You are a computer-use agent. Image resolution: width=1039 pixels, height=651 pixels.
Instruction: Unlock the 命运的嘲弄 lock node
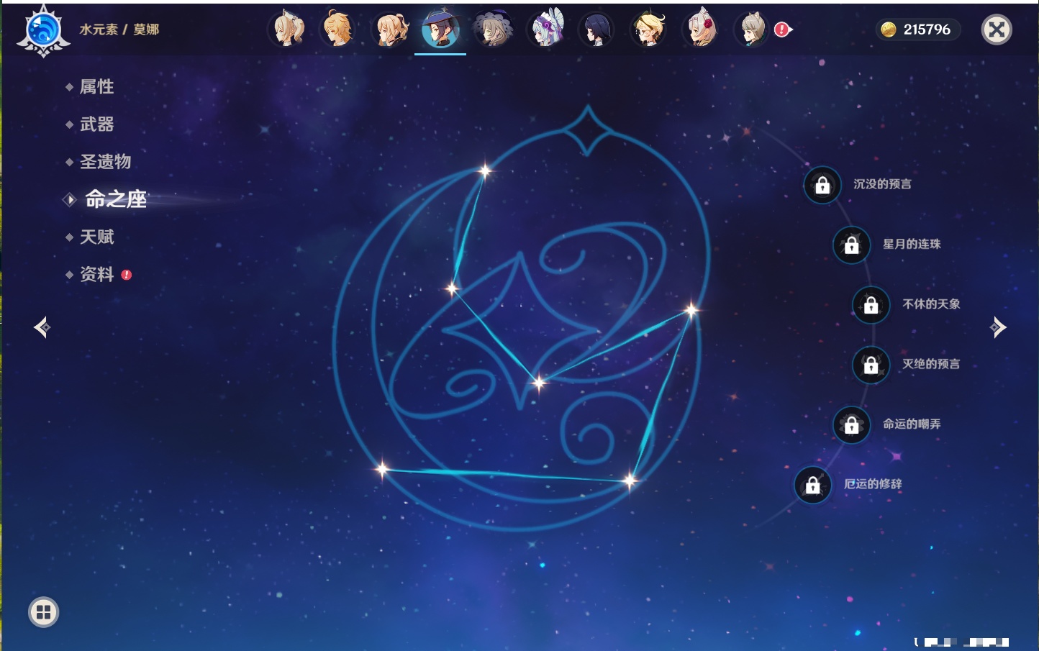[852, 424]
